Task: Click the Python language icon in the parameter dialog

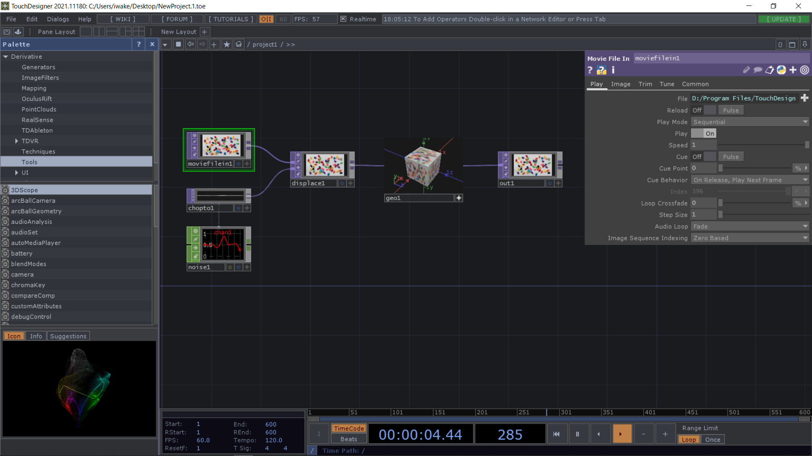Action: [781, 70]
